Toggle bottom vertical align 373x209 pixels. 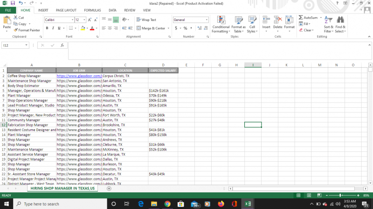click(116, 20)
